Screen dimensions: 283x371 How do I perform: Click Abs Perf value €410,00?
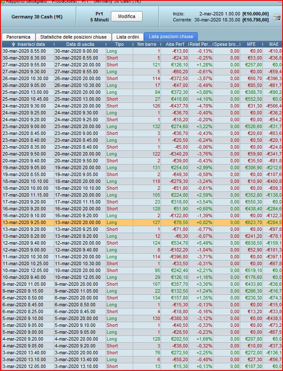179,99
